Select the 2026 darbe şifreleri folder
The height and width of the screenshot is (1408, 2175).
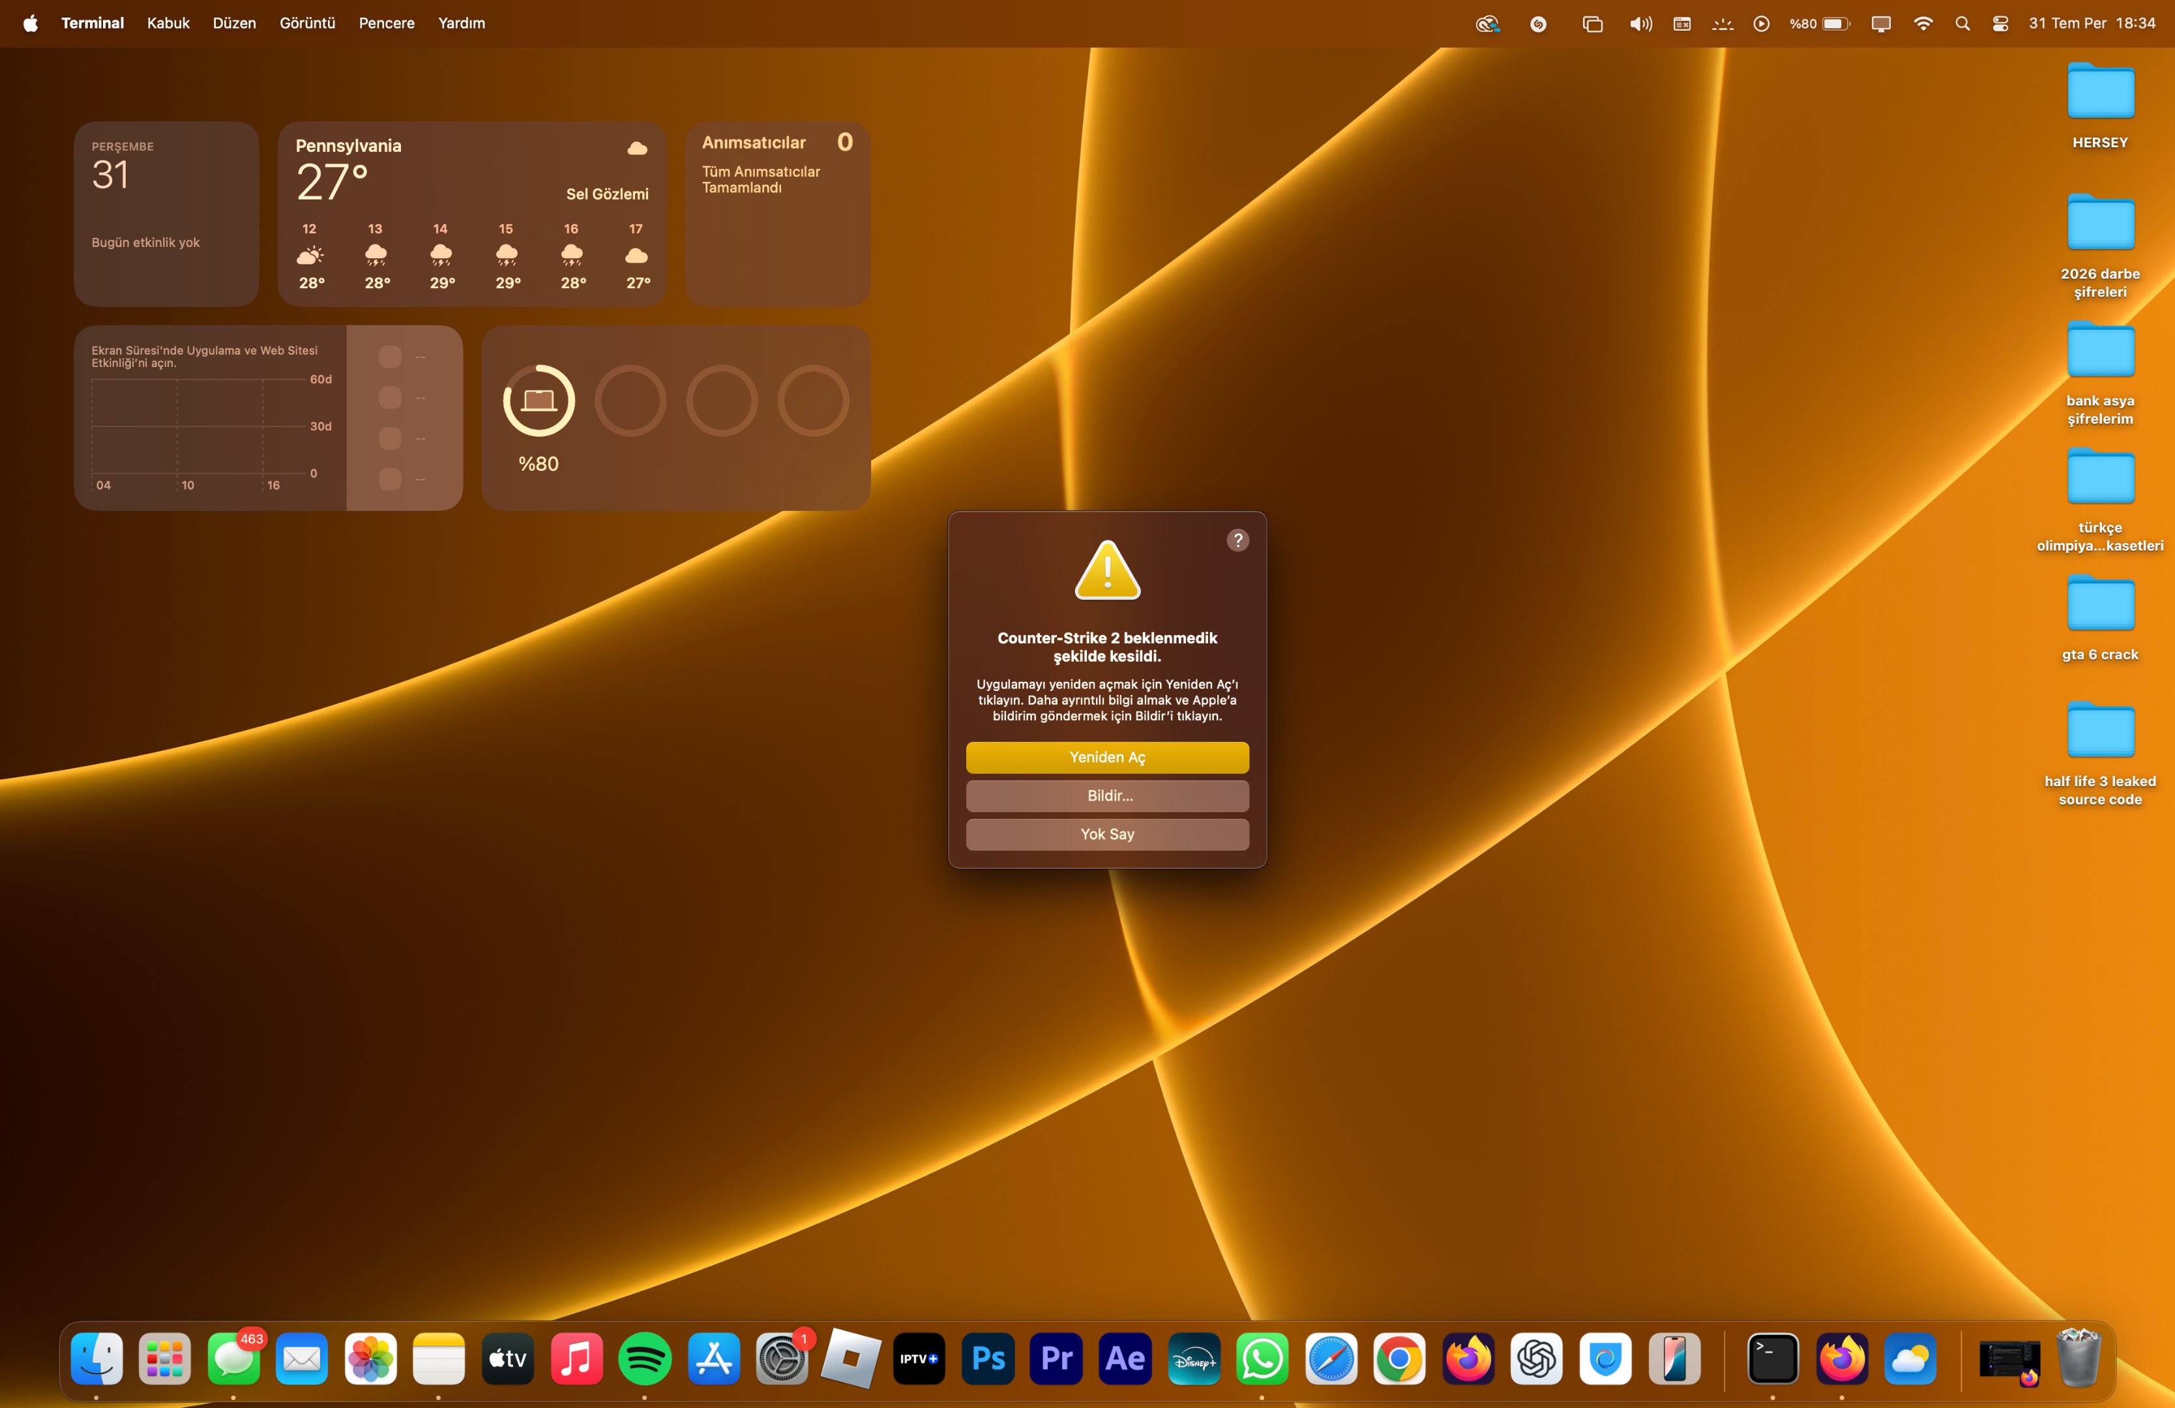tap(2100, 244)
